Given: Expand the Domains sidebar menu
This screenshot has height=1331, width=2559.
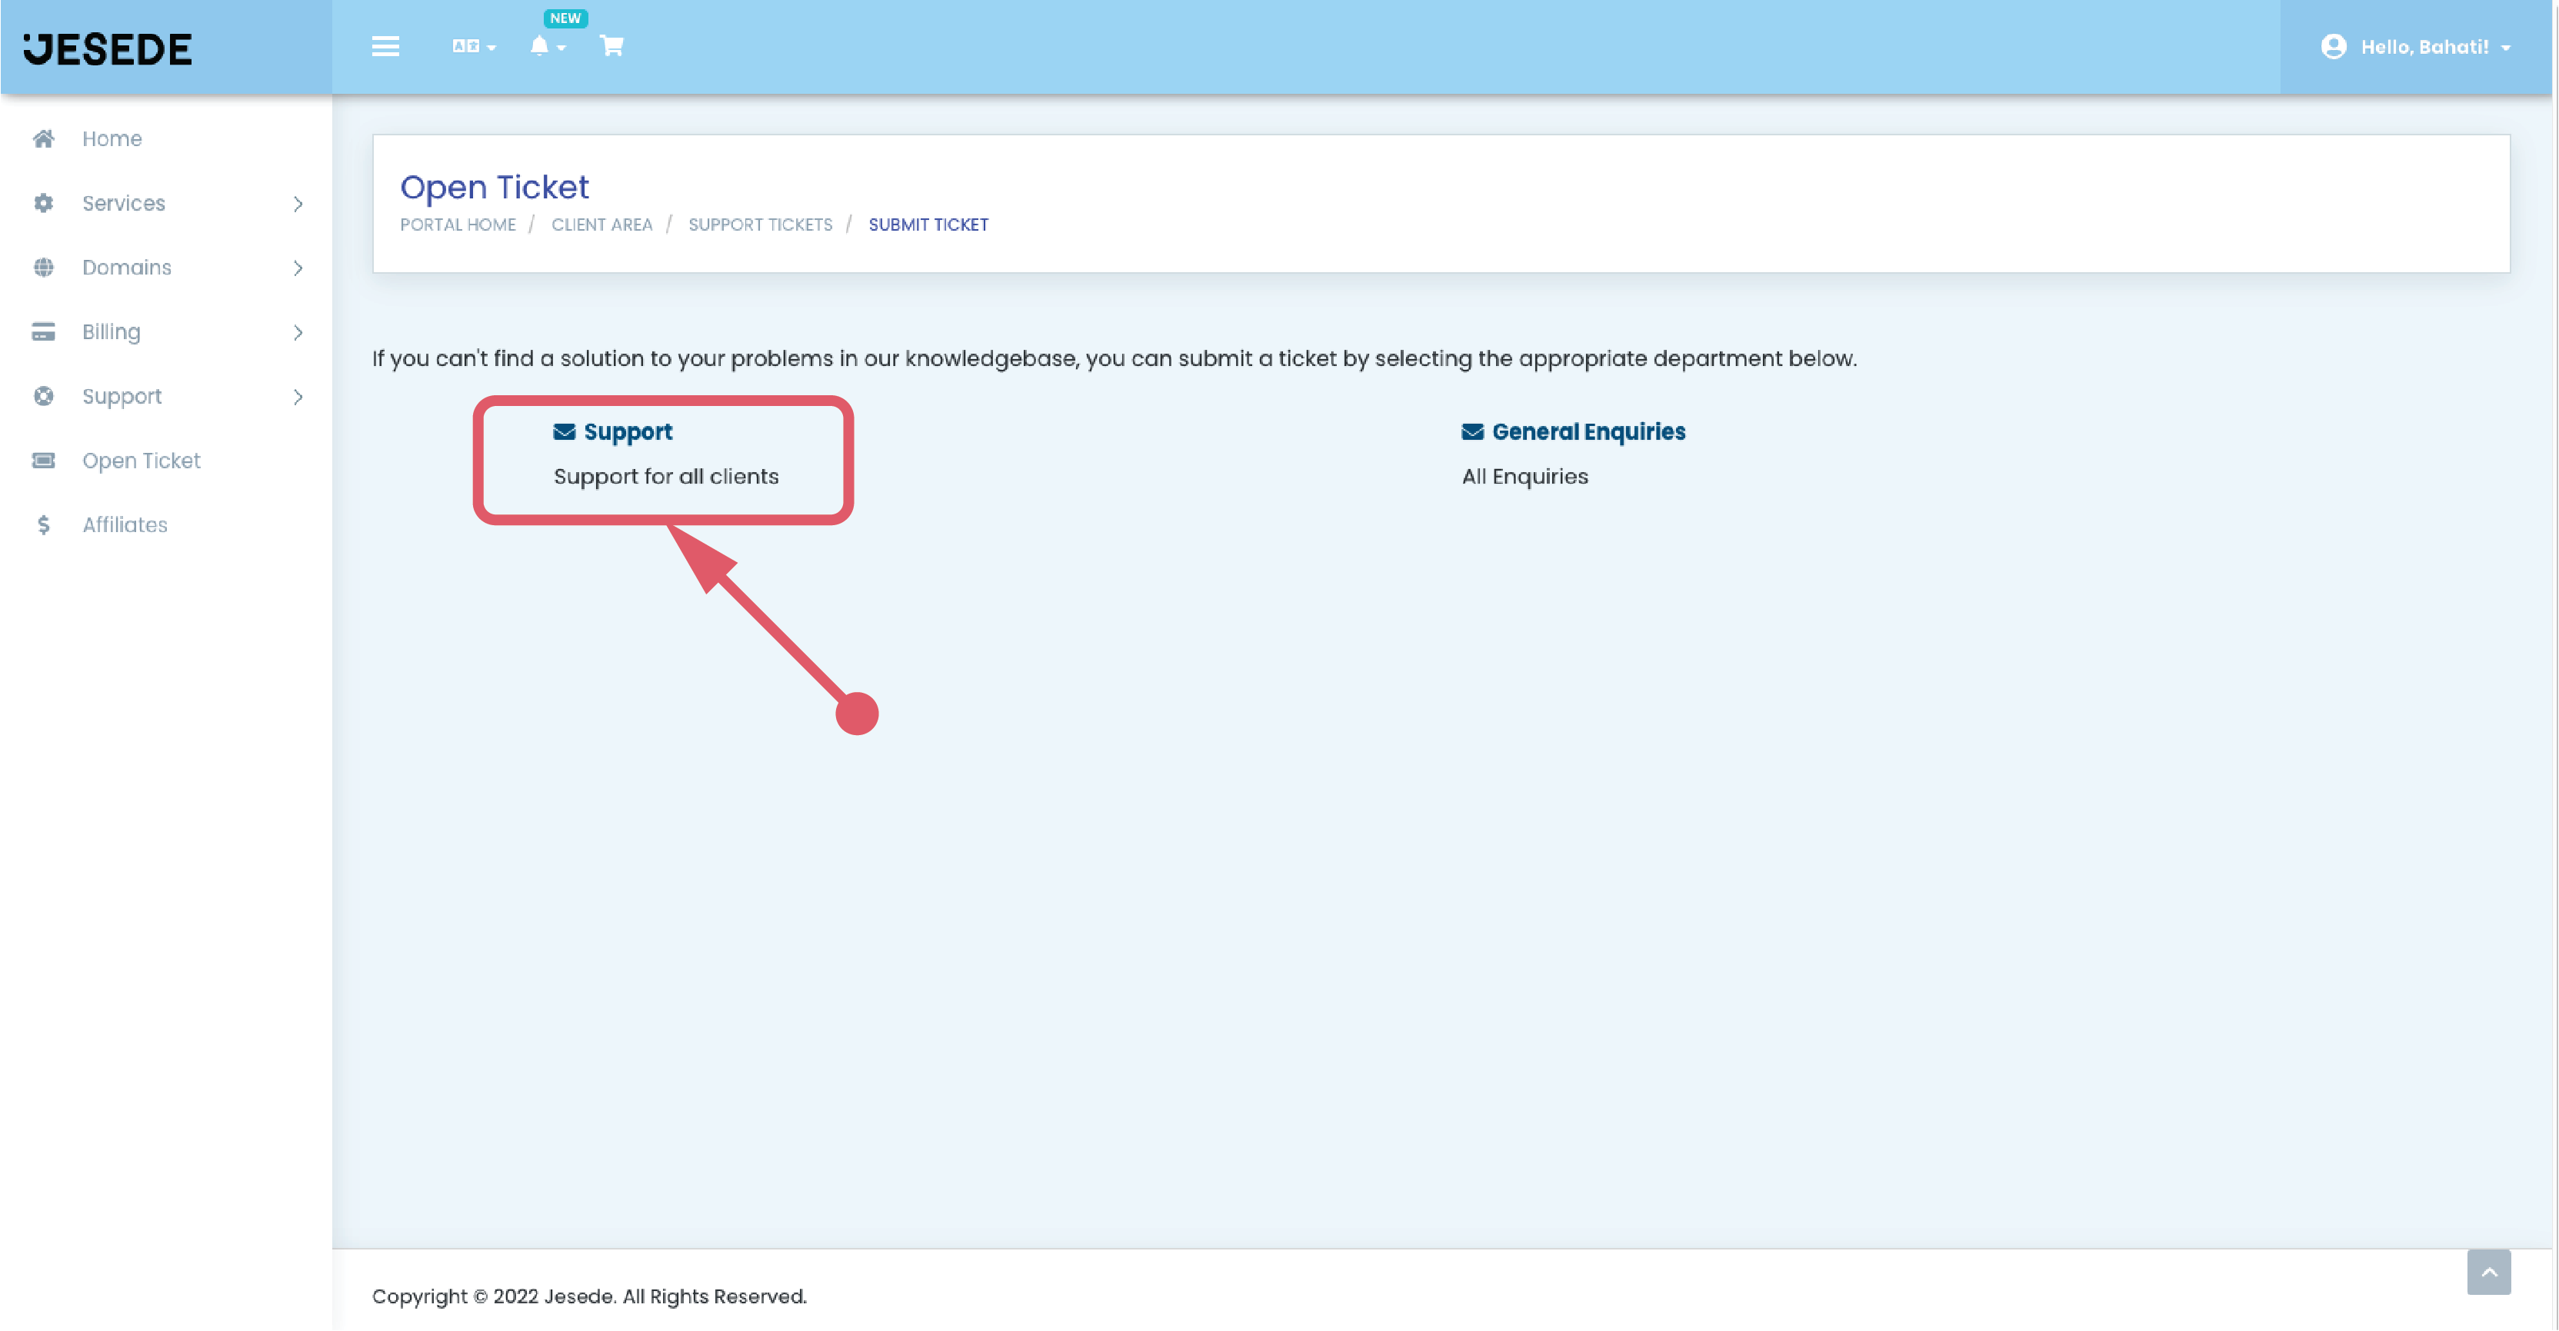Looking at the screenshot, I should (x=126, y=268).
